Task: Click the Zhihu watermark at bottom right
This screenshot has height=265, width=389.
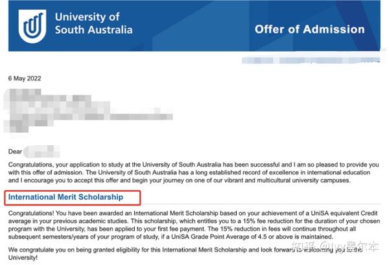Action: coord(335,247)
